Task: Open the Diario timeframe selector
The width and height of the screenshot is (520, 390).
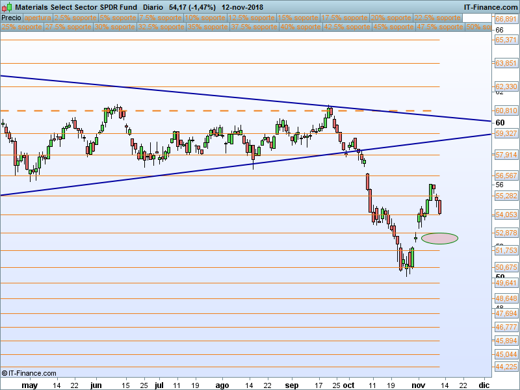Action: 153,6
